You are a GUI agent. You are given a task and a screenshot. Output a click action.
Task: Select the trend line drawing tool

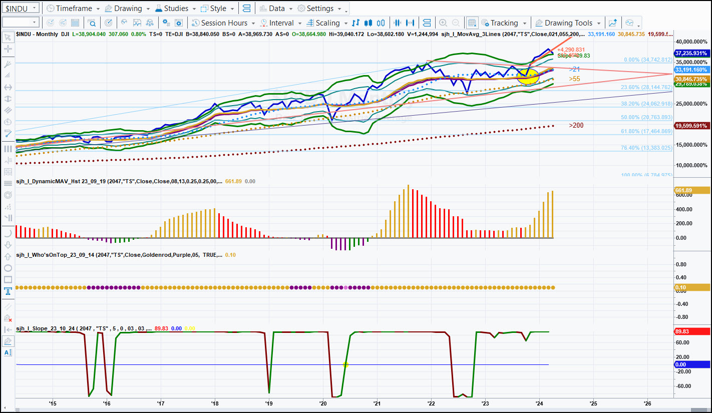point(8,134)
